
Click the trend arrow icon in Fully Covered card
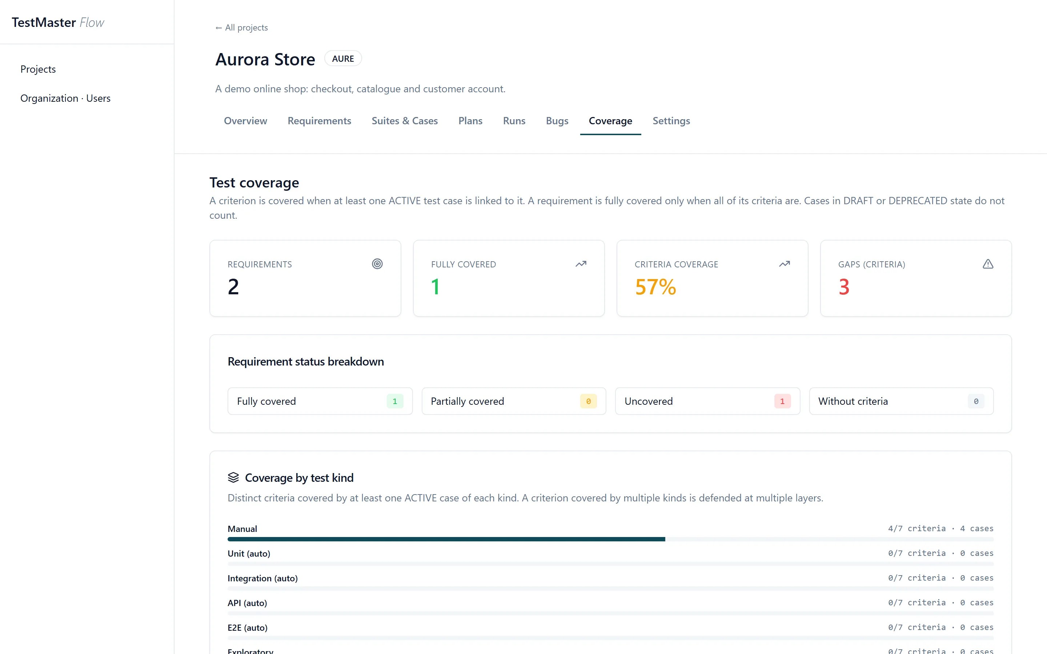581,264
